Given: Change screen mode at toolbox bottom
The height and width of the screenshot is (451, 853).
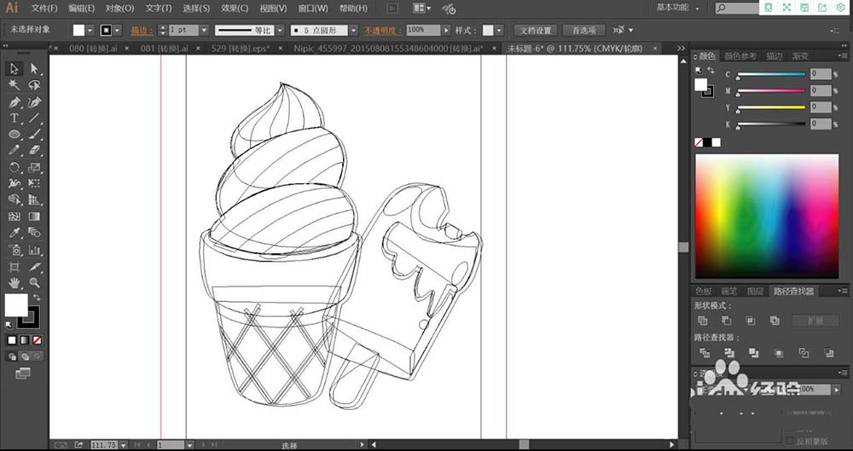Looking at the screenshot, I should pyautogui.click(x=23, y=373).
